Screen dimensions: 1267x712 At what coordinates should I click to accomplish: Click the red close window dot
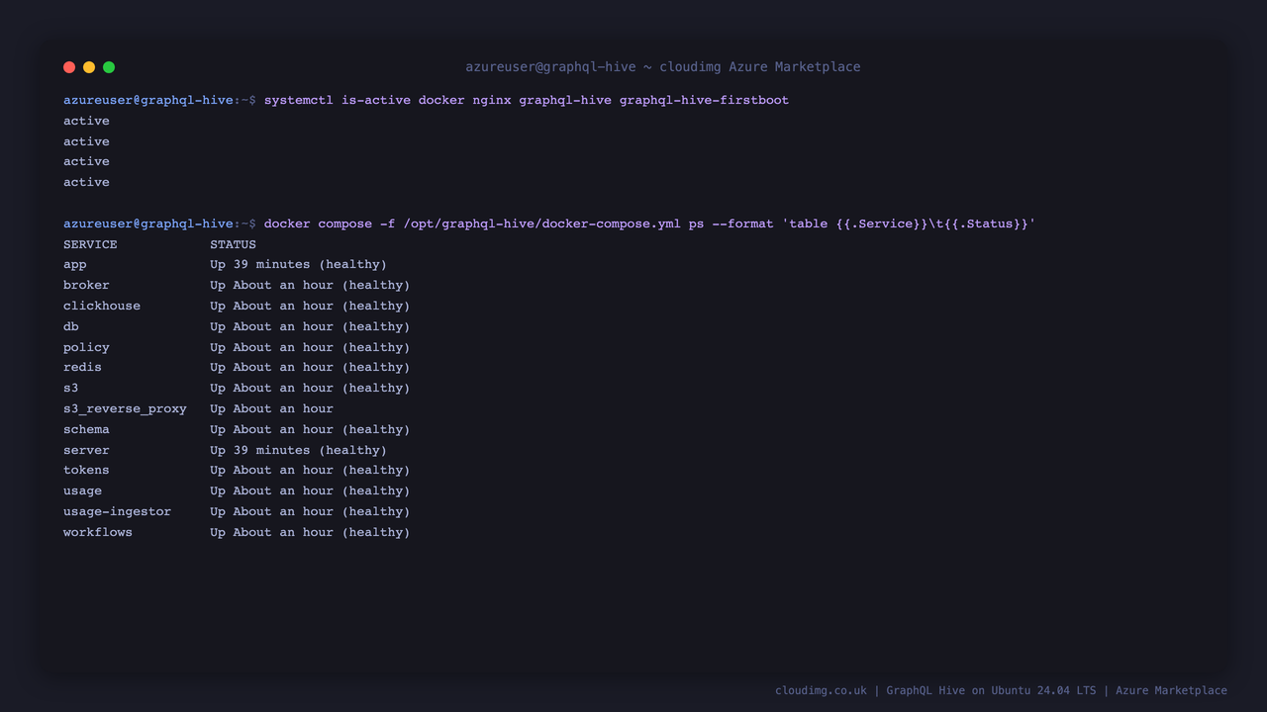coord(69,67)
